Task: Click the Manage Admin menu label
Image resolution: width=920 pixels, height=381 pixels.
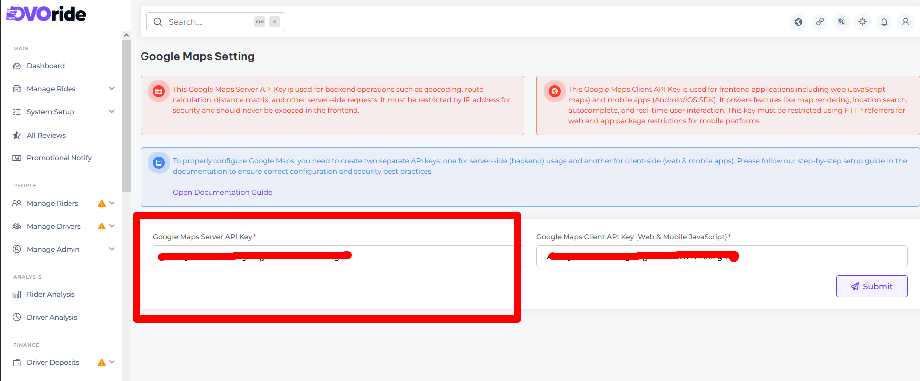Action: pos(53,249)
